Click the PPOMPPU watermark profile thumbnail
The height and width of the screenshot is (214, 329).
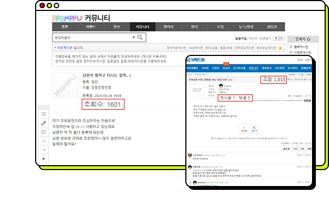[65, 86]
